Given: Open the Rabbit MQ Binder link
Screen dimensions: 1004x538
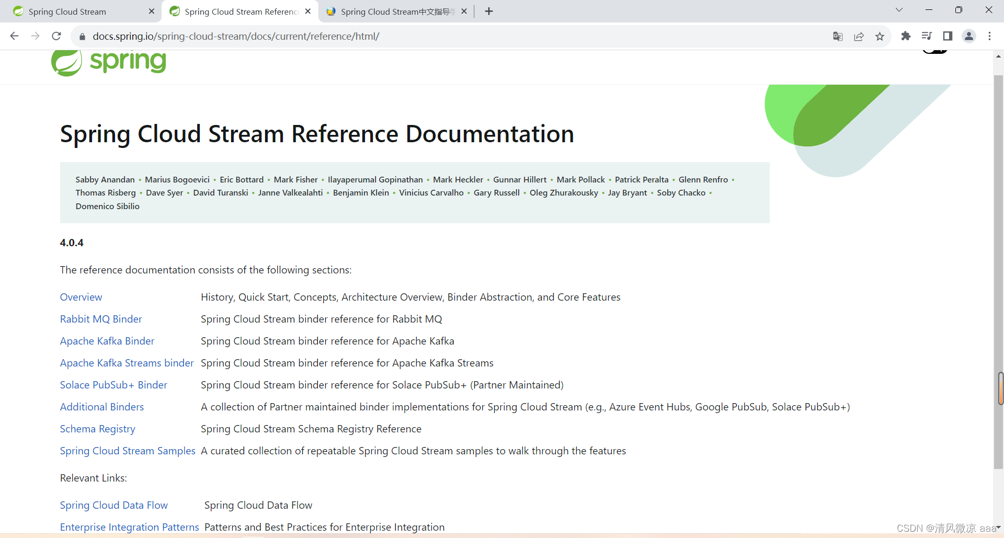Looking at the screenshot, I should [x=101, y=319].
